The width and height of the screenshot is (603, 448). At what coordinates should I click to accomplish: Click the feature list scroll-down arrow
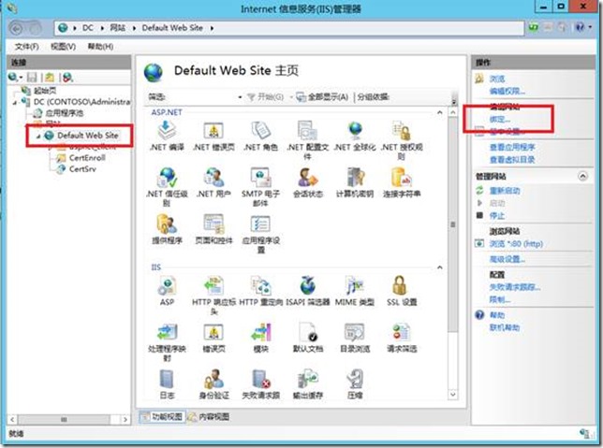(453, 394)
